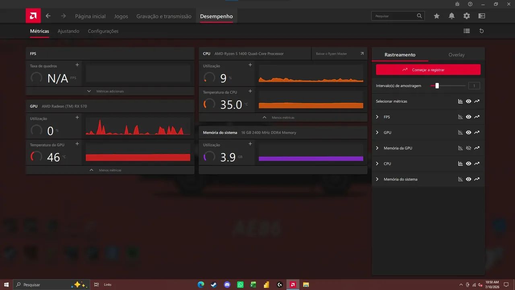Select the Desempenho tab
The image size is (515, 290).
pyautogui.click(x=216, y=16)
